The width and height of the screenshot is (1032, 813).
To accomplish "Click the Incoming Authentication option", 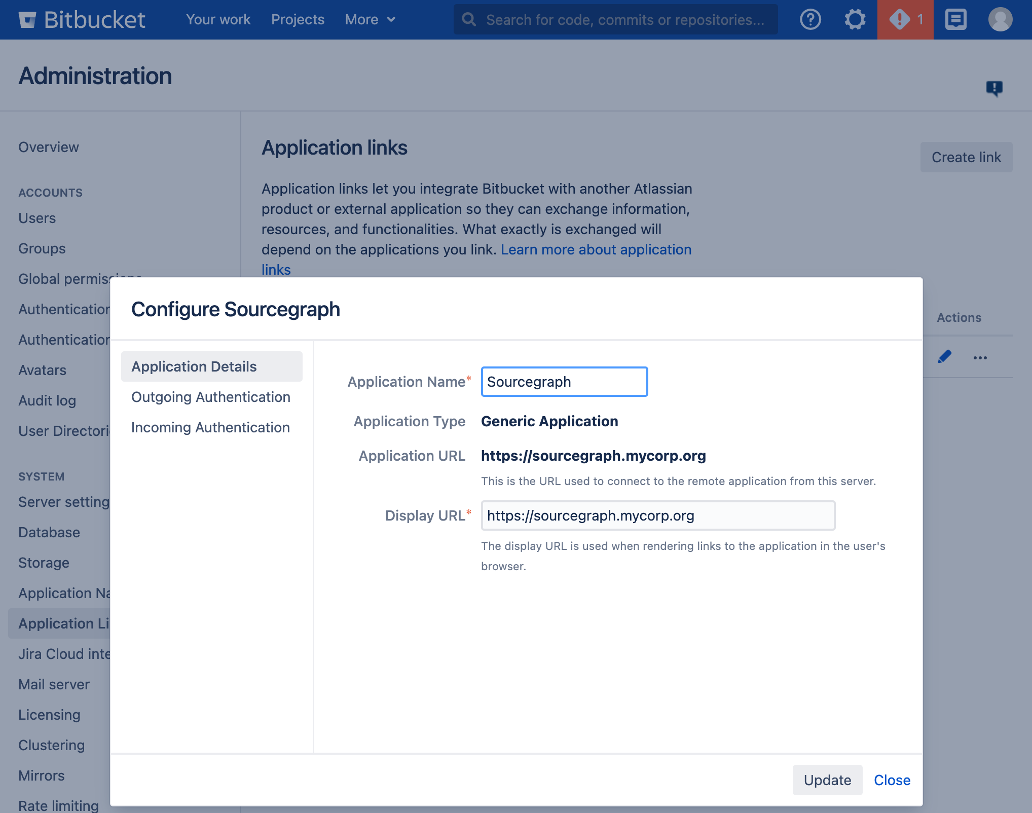I will [210, 427].
